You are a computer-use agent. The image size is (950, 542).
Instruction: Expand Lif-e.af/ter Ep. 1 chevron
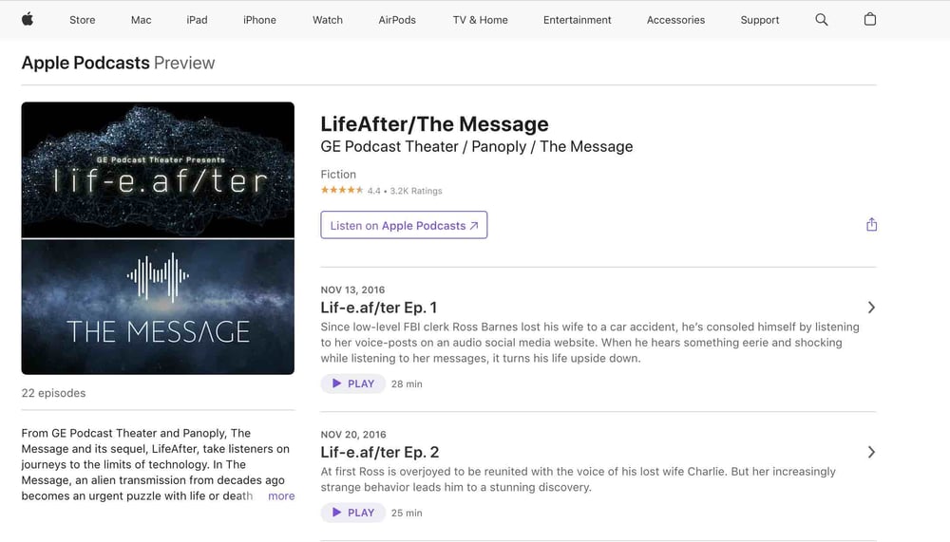coord(871,308)
